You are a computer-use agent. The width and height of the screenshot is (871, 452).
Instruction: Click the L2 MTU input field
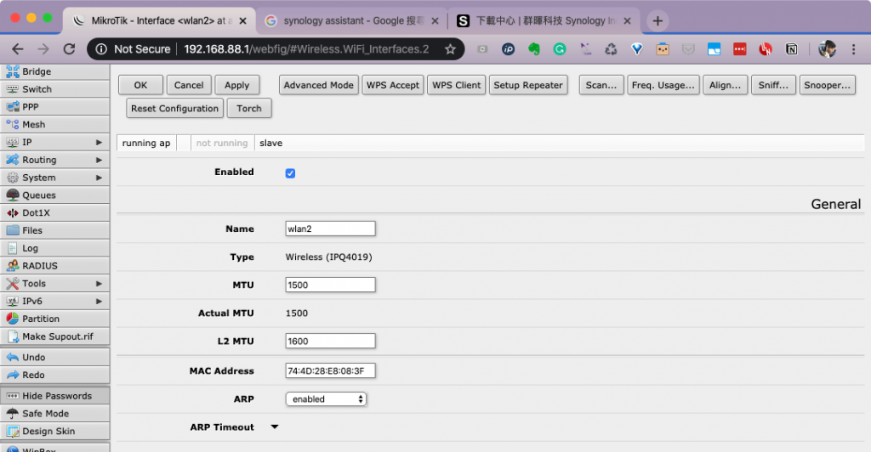[x=331, y=341]
